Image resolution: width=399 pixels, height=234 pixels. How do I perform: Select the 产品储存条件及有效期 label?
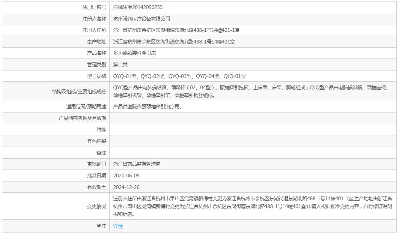tap(82, 118)
